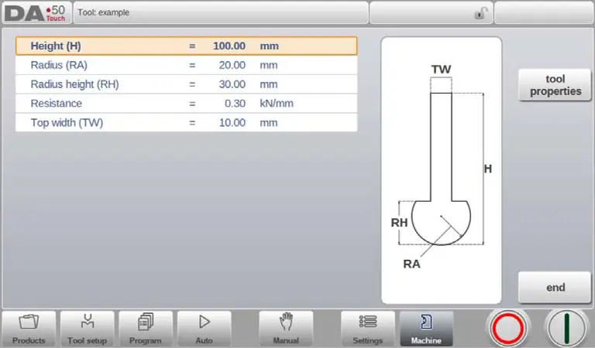Image resolution: width=595 pixels, height=348 pixels.
Task: Select the Resistance parameter row
Action: 186,104
